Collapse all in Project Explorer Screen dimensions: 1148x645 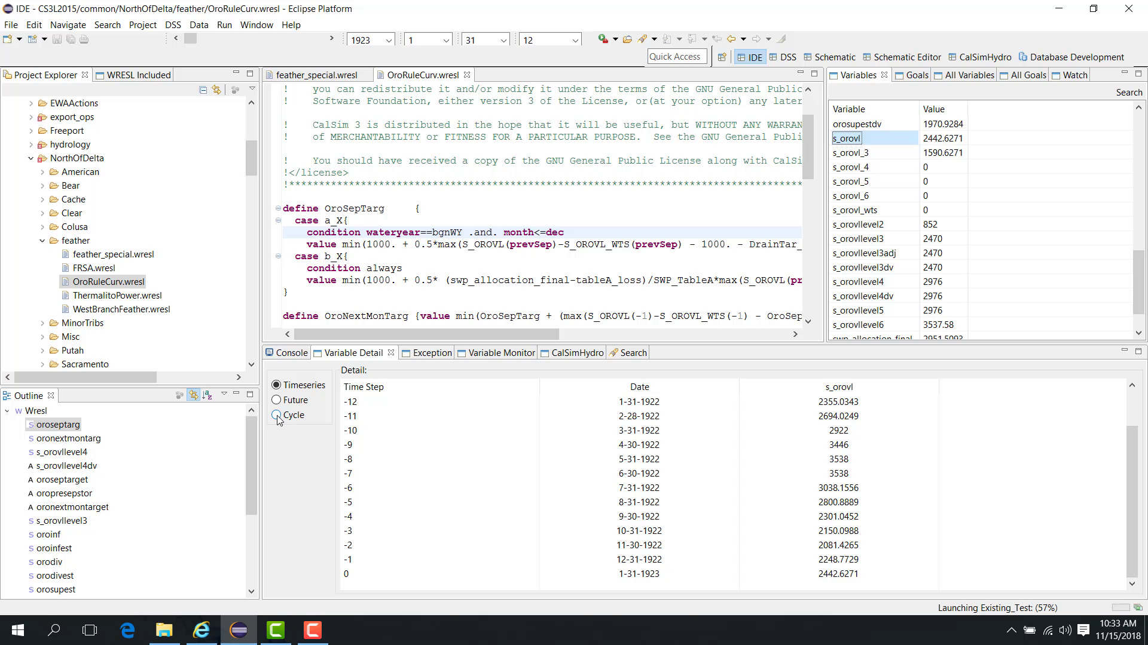(x=203, y=90)
